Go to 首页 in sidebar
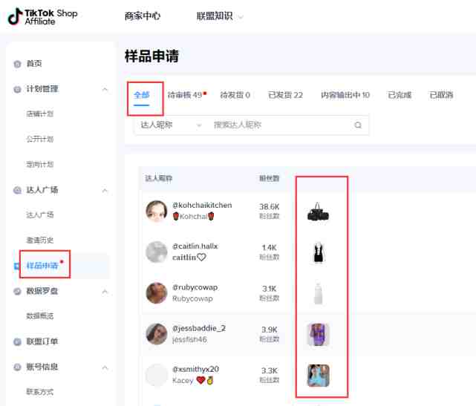This screenshot has height=406, width=476. (34, 63)
